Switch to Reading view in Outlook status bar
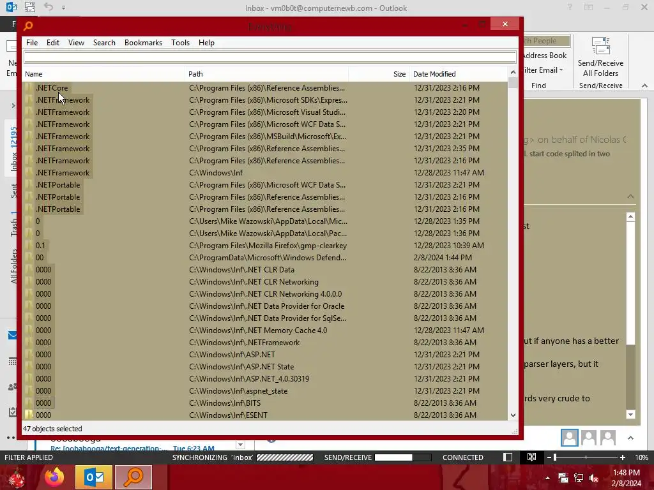The width and height of the screenshot is (654, 490). click(531, 457)
